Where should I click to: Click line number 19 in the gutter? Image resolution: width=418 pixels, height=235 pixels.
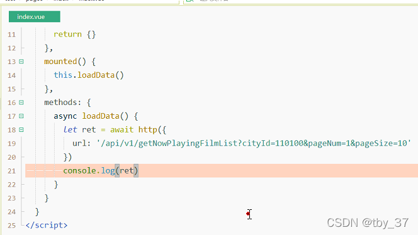coord(11,144)
